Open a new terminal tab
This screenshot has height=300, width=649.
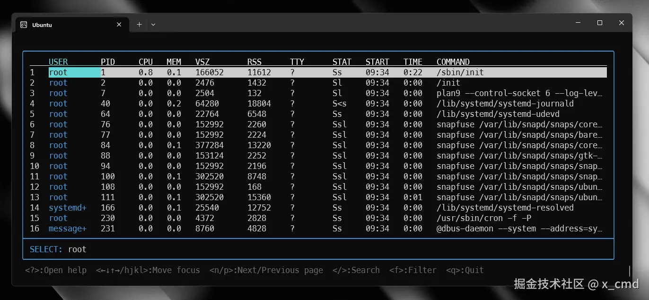click(x=139, y=25)
